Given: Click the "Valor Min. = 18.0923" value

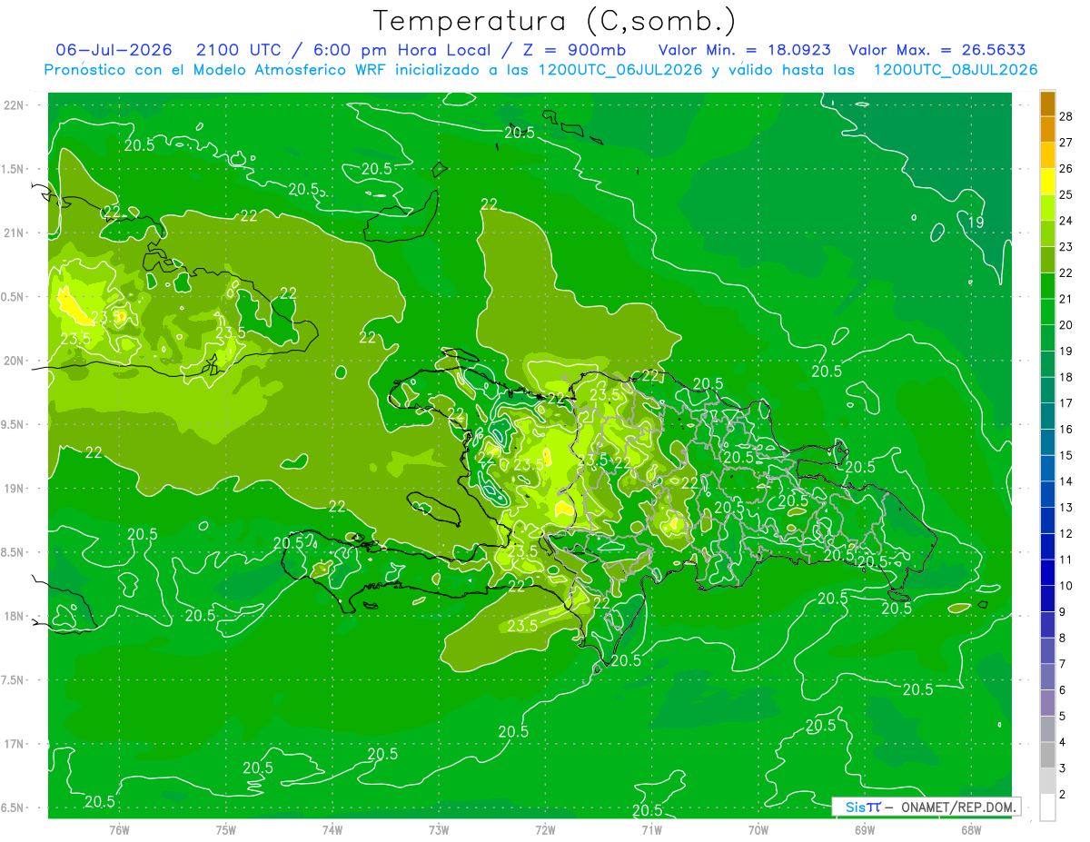Looking at the screenshot, I should click(744, 50).
